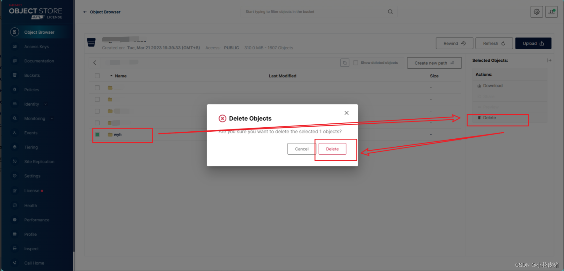Viewport: 564px width, 271px height.
Task: Click the Events lambda icon
Action: [15, 133]
